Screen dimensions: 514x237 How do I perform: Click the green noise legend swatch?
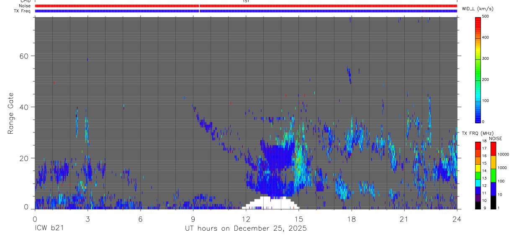pyautogui.click(x=493, y=176)
